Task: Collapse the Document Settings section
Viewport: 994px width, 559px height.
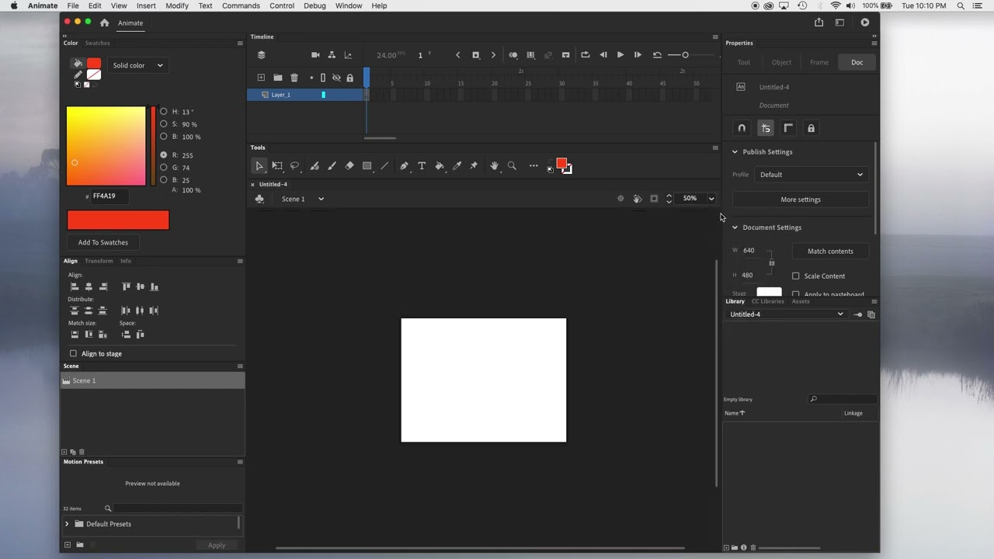Action: tap(735, 227)
